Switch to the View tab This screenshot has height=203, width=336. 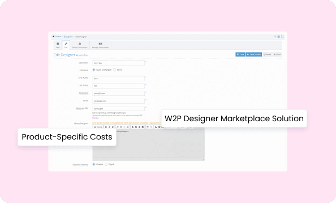(58, 45)
